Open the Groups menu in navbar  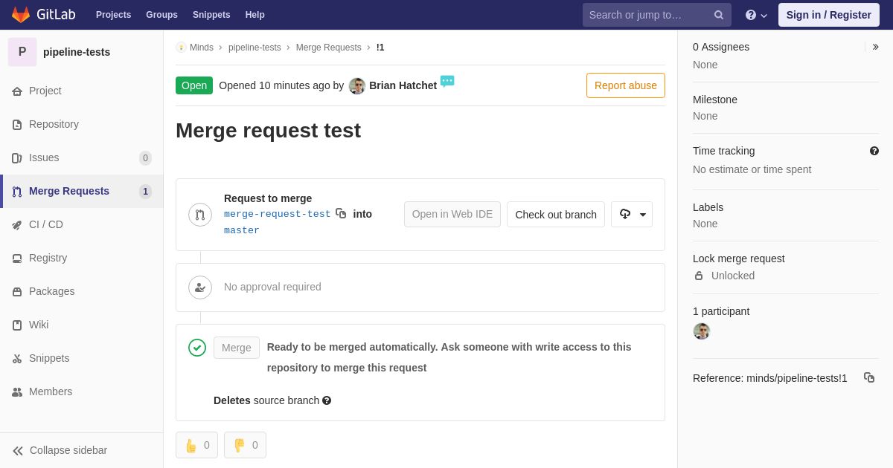[x=161, y=15]
